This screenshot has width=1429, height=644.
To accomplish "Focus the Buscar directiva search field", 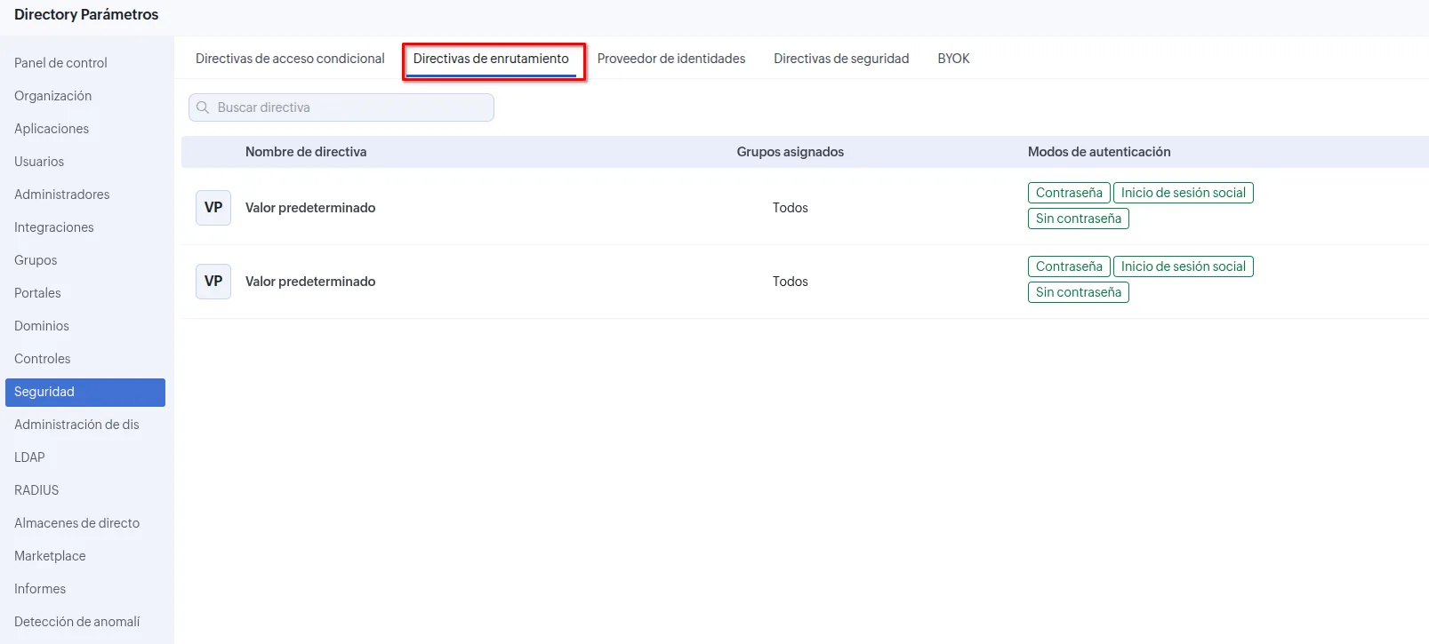I will tap(341, 107).
